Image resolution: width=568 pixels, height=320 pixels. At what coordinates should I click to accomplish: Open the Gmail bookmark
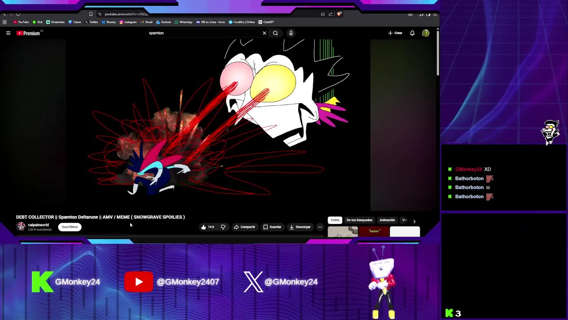(x=146, y=22)
